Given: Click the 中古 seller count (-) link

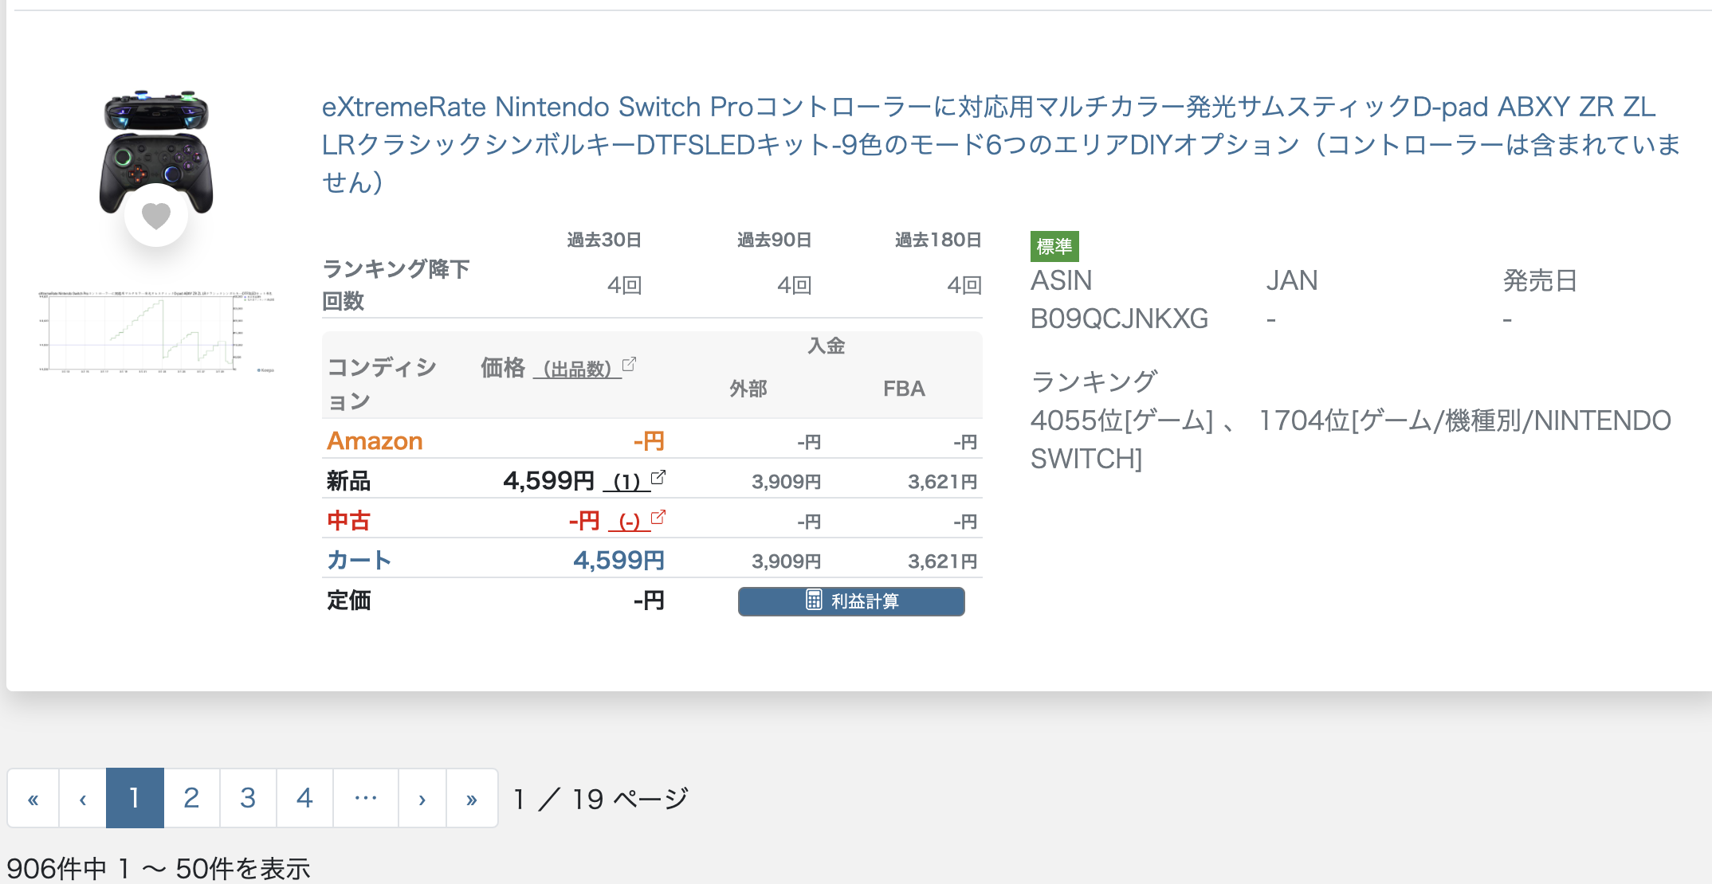Looking at the screenshot, I should click(630, 522).
